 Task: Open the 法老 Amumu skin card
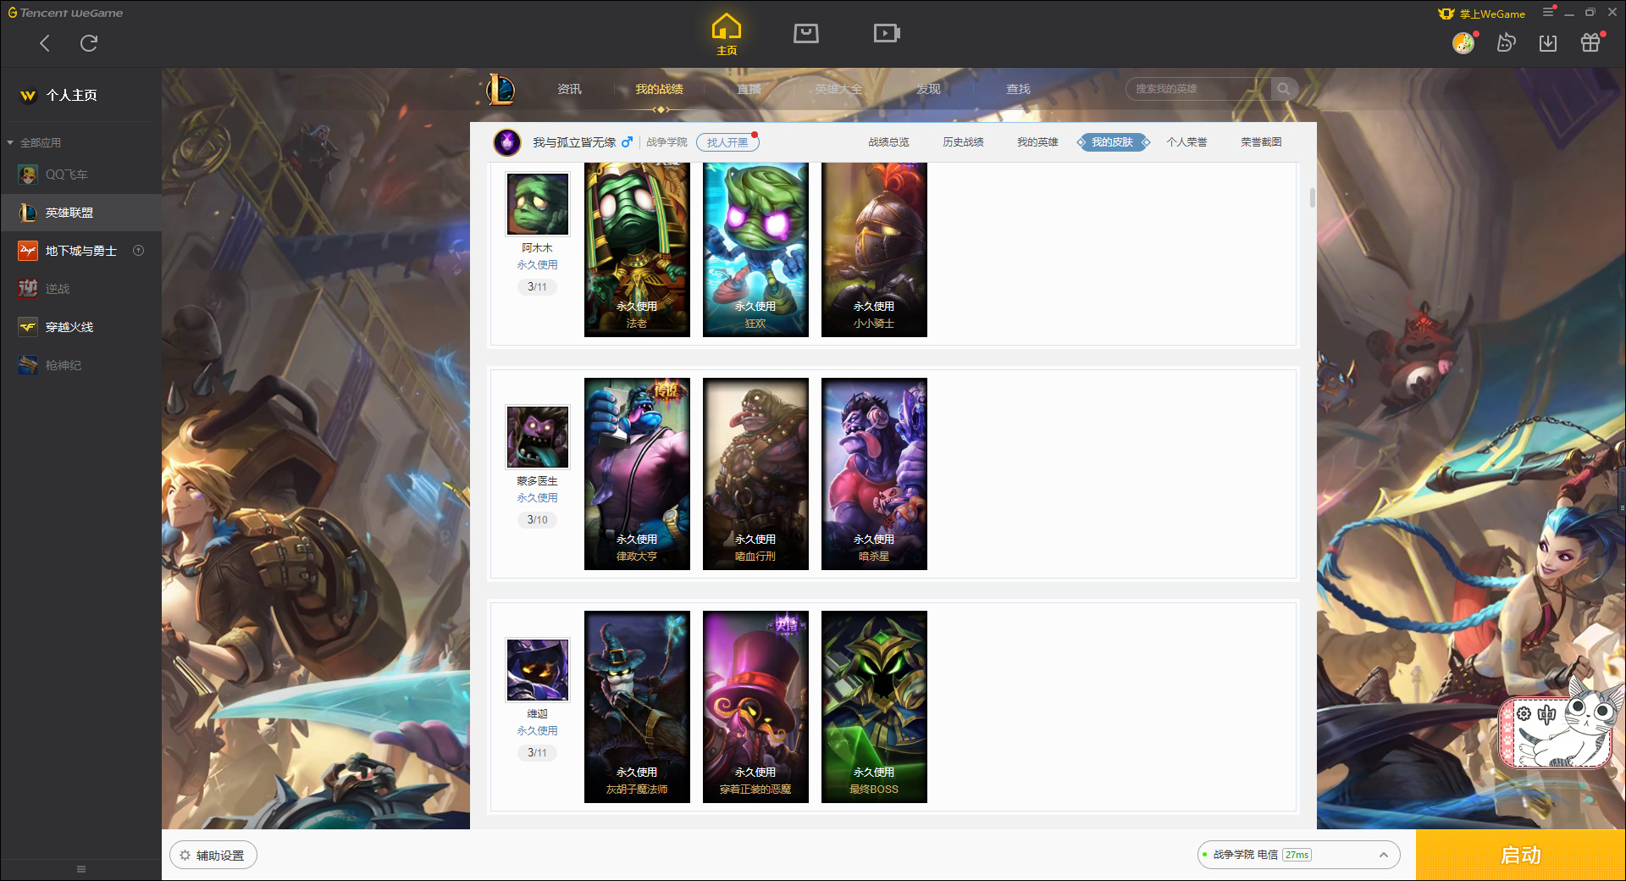point(637,250)
